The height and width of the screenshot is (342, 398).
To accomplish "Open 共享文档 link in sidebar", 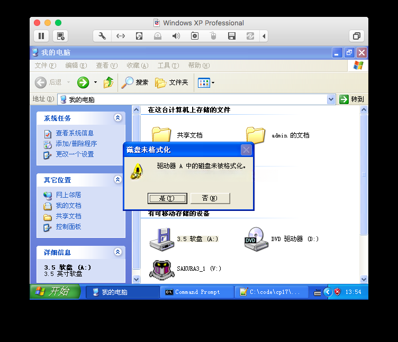I will [x=68, y=216].
